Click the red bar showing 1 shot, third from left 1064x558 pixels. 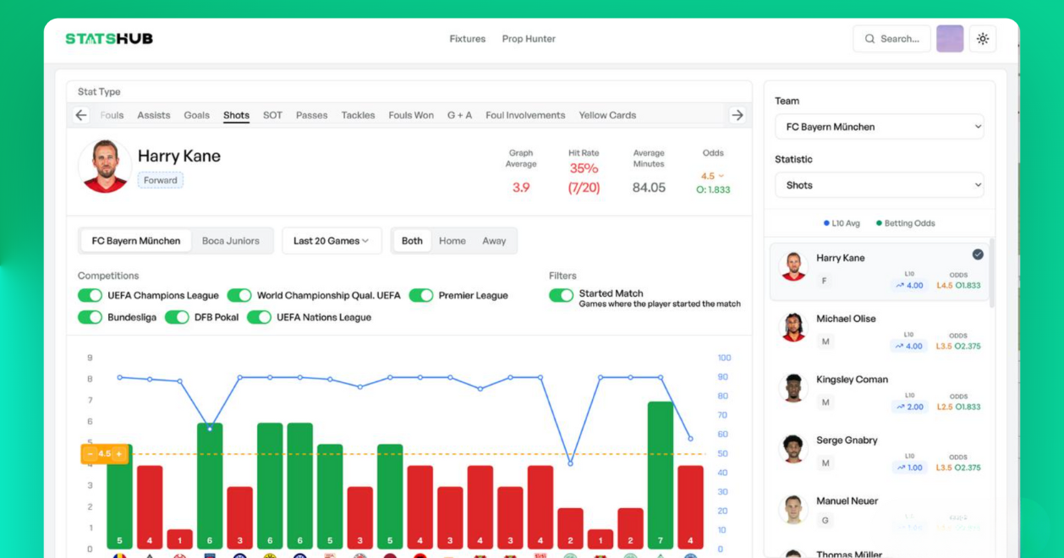click(179, 539)
